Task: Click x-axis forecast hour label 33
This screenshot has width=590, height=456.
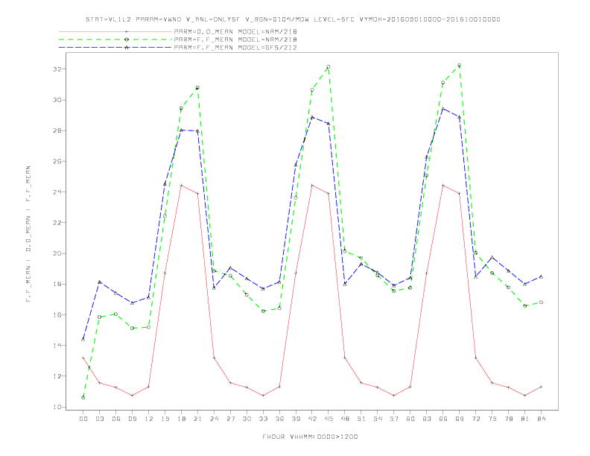Action: [263, 419]
